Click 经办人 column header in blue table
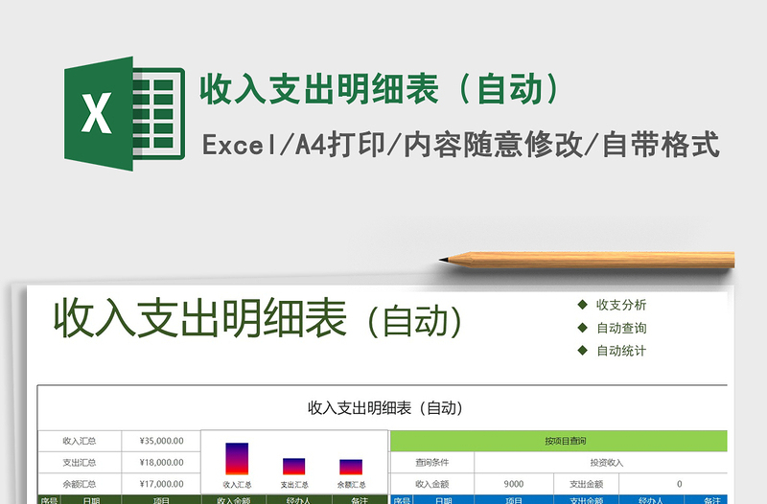The height and width of the screenshot is (504, 767). pos(651,499)
